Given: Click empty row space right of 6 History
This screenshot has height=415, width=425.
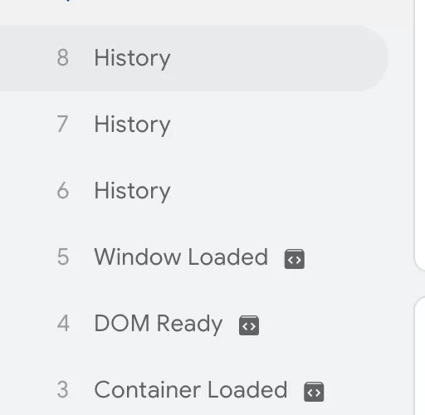Looking at the screenshot, I should click(x=276, y=191).
